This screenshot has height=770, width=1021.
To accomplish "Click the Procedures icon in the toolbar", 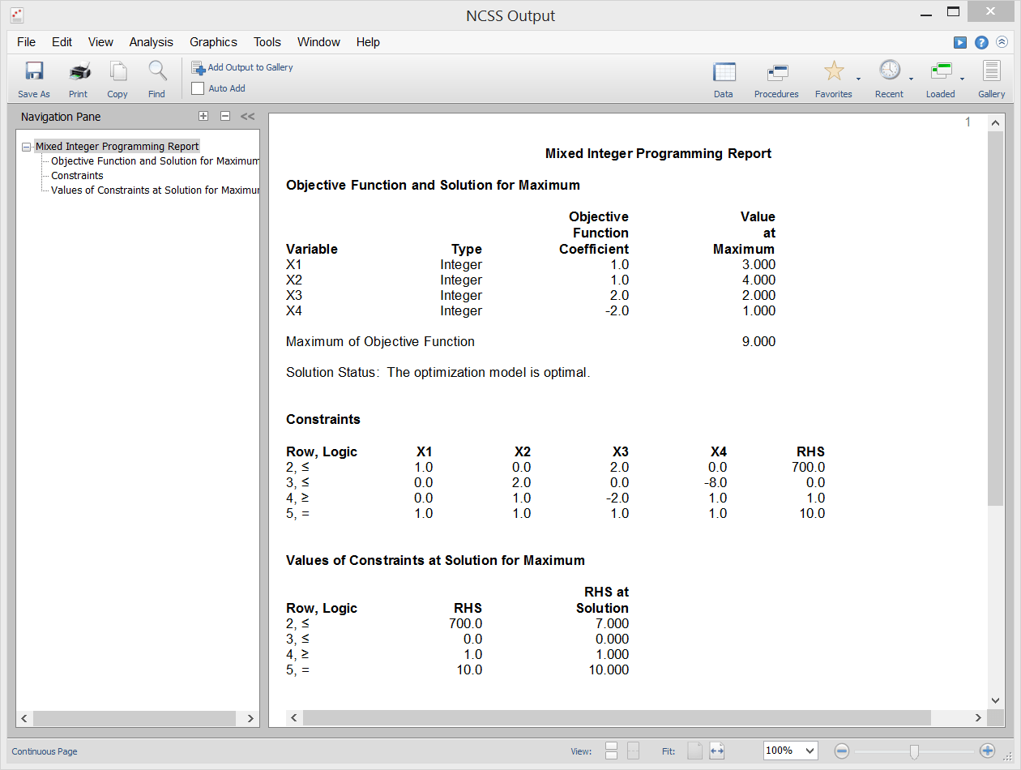I will (775, 77).
